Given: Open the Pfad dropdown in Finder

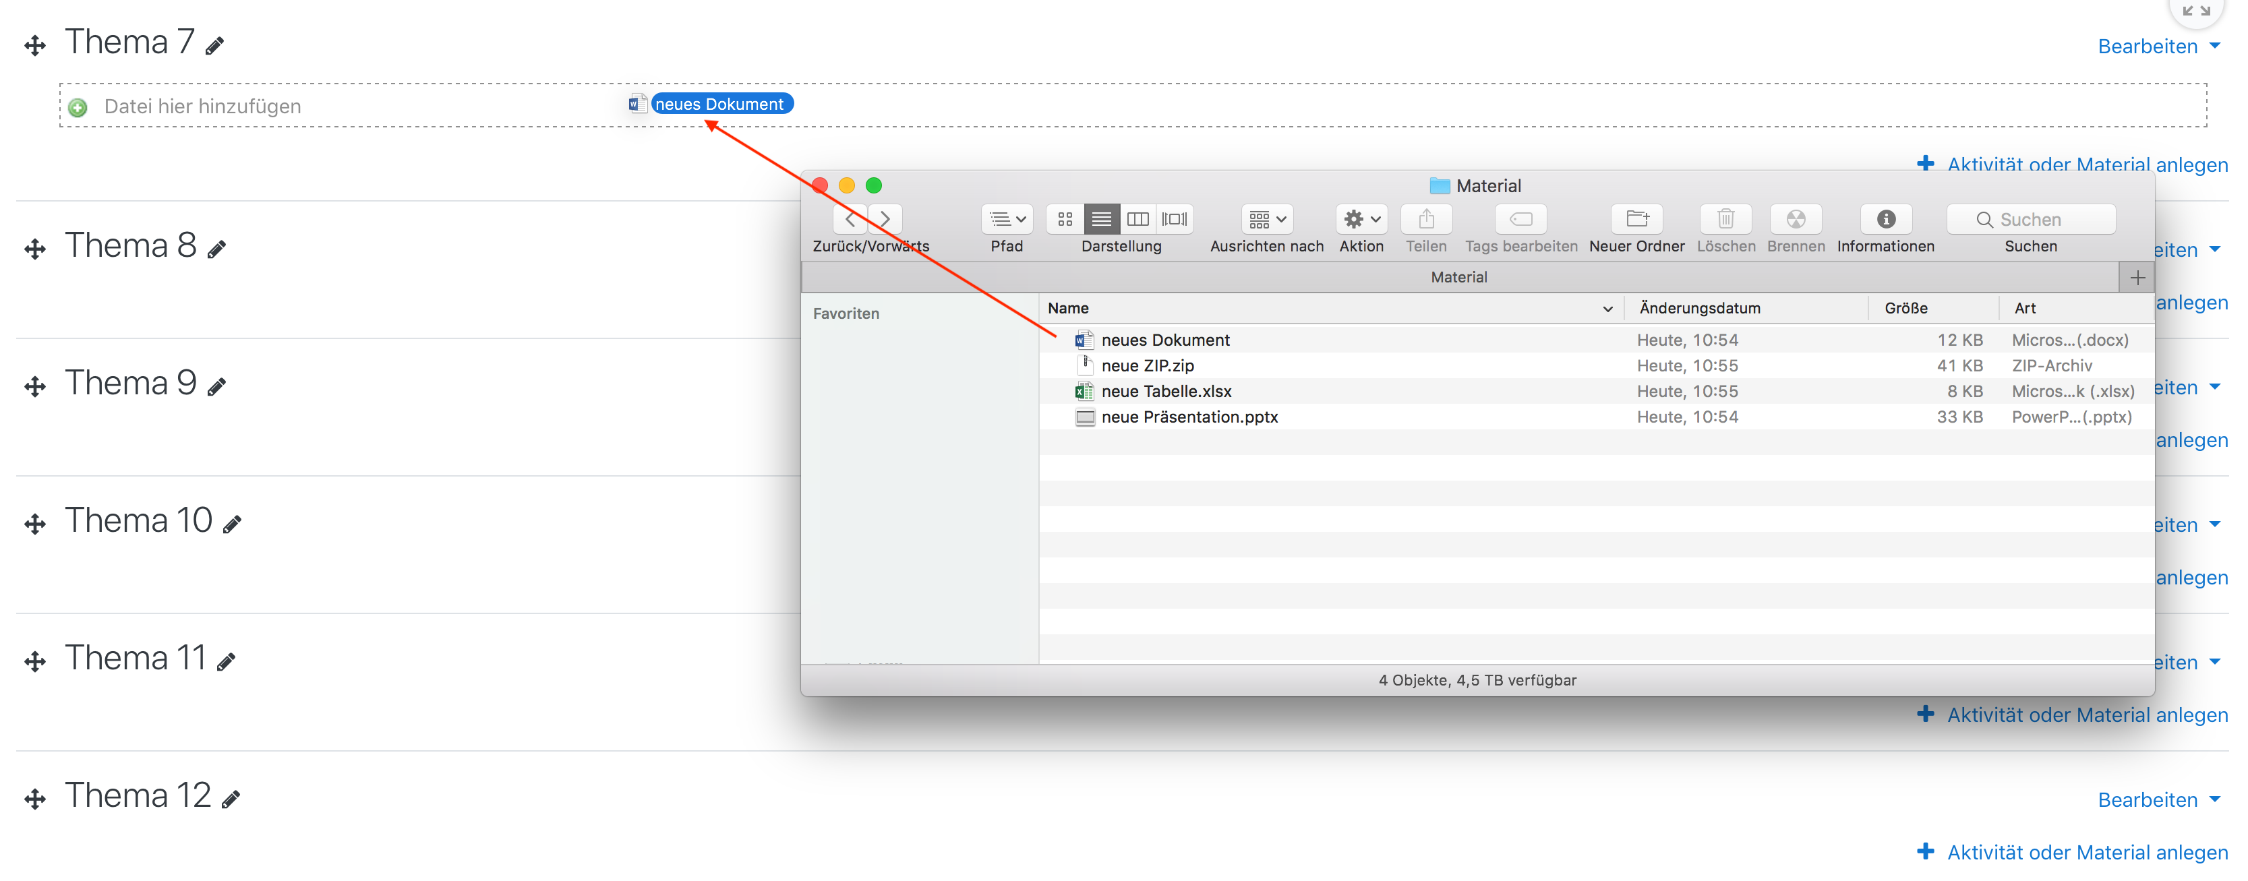Looking at the screenshot, I should [x=1006, y=219].
